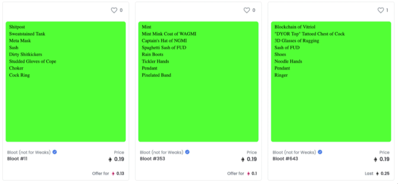Open collection link above Bloot #11
The width and height of the screenshot is (398, 184).
click(x=29, y=152)
